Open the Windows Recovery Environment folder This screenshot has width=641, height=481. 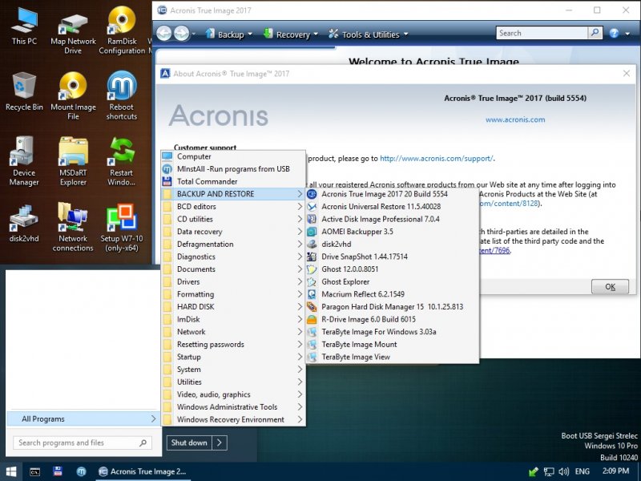click(x=233, y=419)
